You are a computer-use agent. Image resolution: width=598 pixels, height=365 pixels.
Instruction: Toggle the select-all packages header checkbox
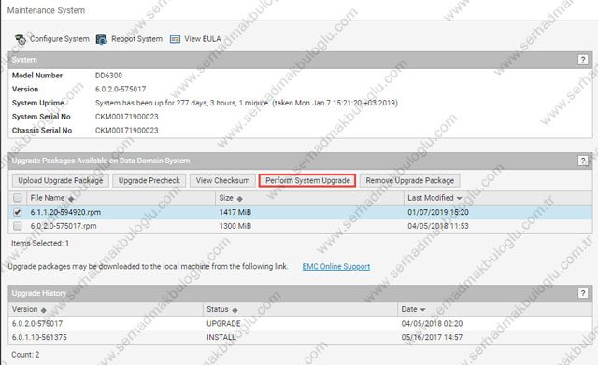[17, 198]
